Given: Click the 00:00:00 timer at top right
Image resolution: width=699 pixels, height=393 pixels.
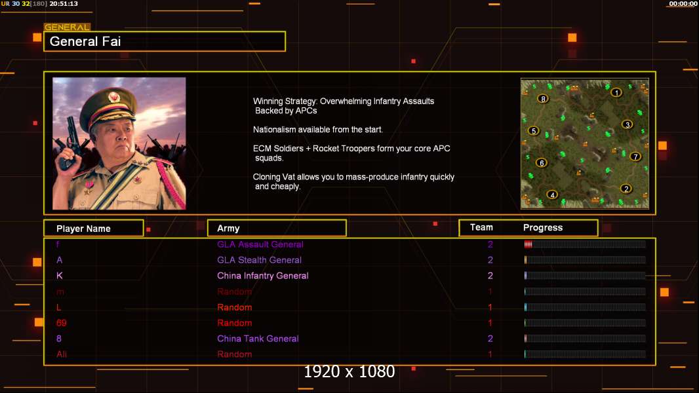Looking at the screenshot, I should point(683,3).
